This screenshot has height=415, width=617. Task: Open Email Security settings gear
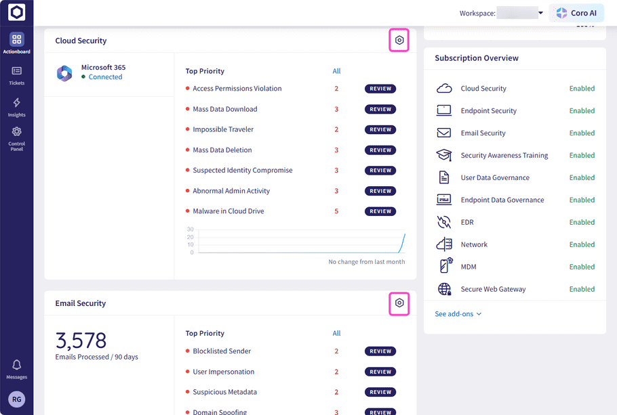click(x=399, y=303)
